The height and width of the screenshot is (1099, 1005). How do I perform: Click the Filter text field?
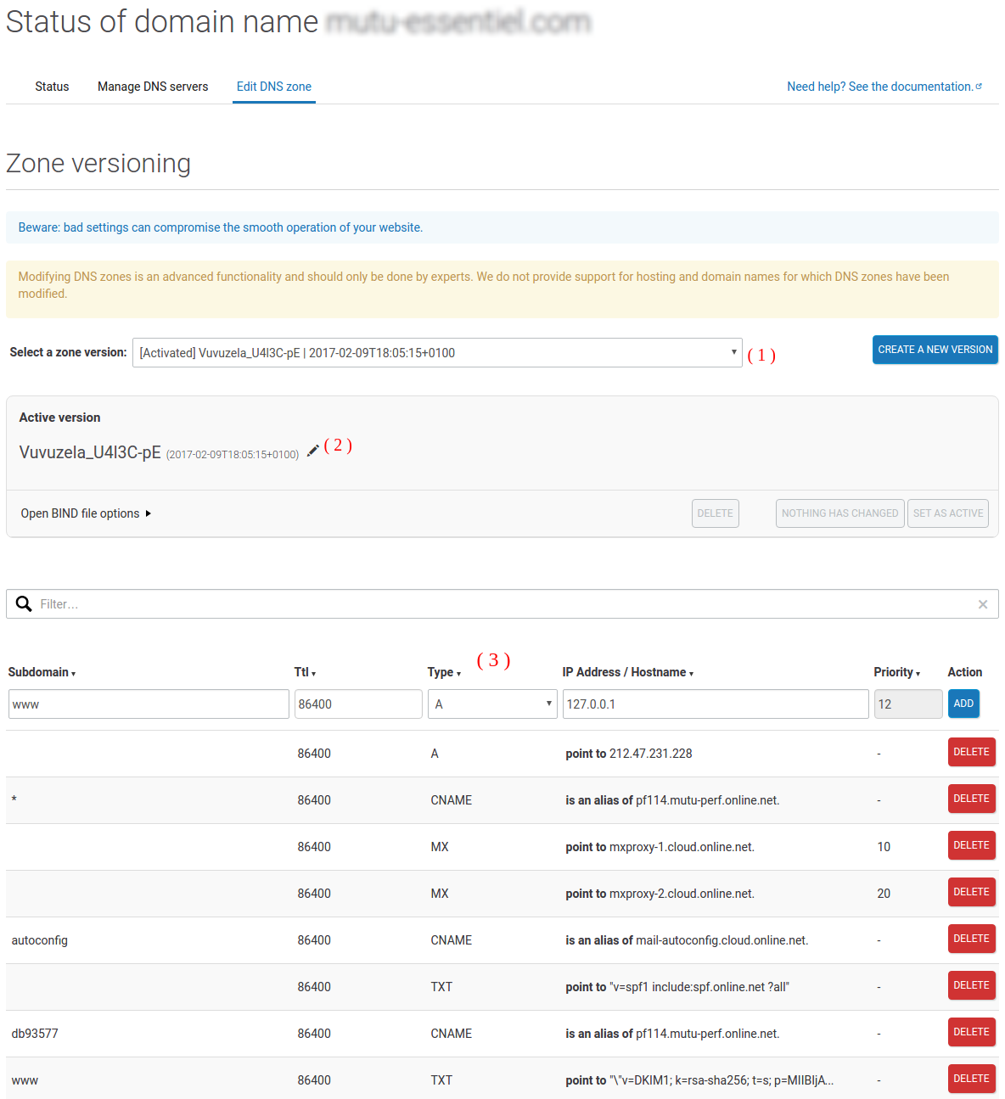(x=501, y=604)
